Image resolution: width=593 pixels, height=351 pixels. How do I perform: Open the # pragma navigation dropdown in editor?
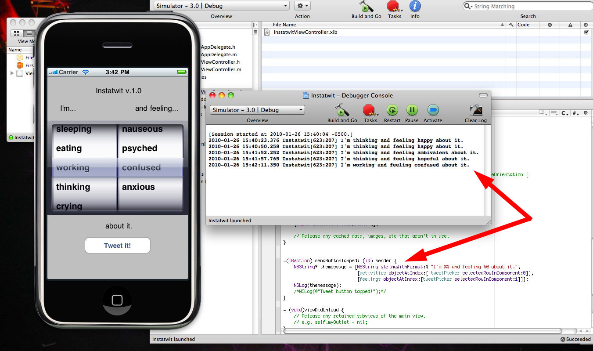[575, 113]
